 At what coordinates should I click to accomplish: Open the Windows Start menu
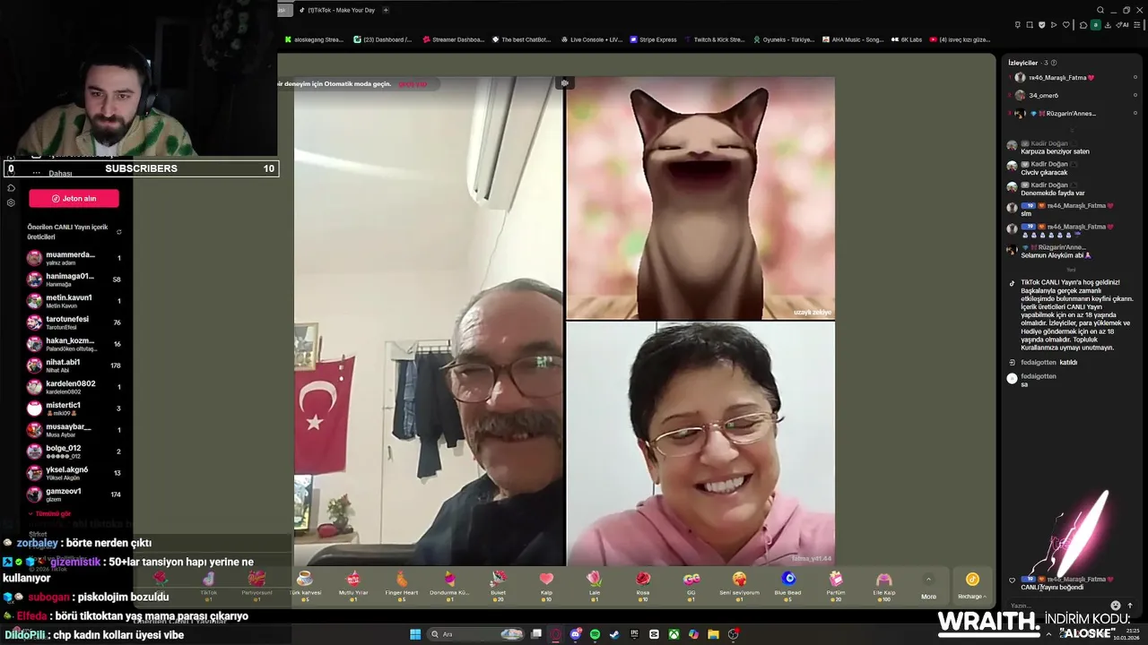(x=415, y=634)
